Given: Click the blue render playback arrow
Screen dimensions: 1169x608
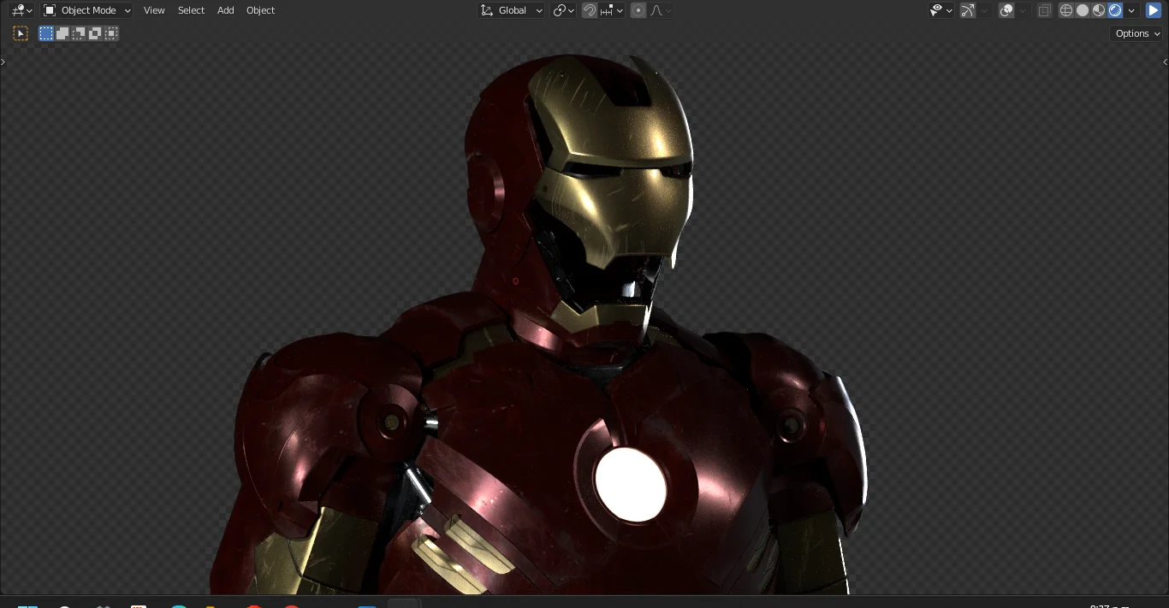Looking at the screenshot, I should click(x=1153, y=10).
